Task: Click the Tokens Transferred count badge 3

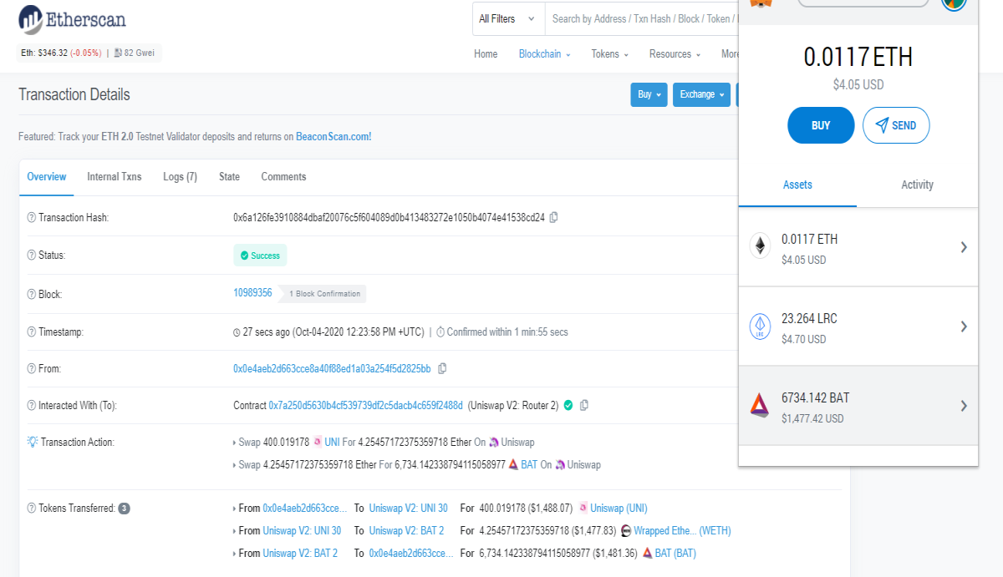Action: [124, 508]
